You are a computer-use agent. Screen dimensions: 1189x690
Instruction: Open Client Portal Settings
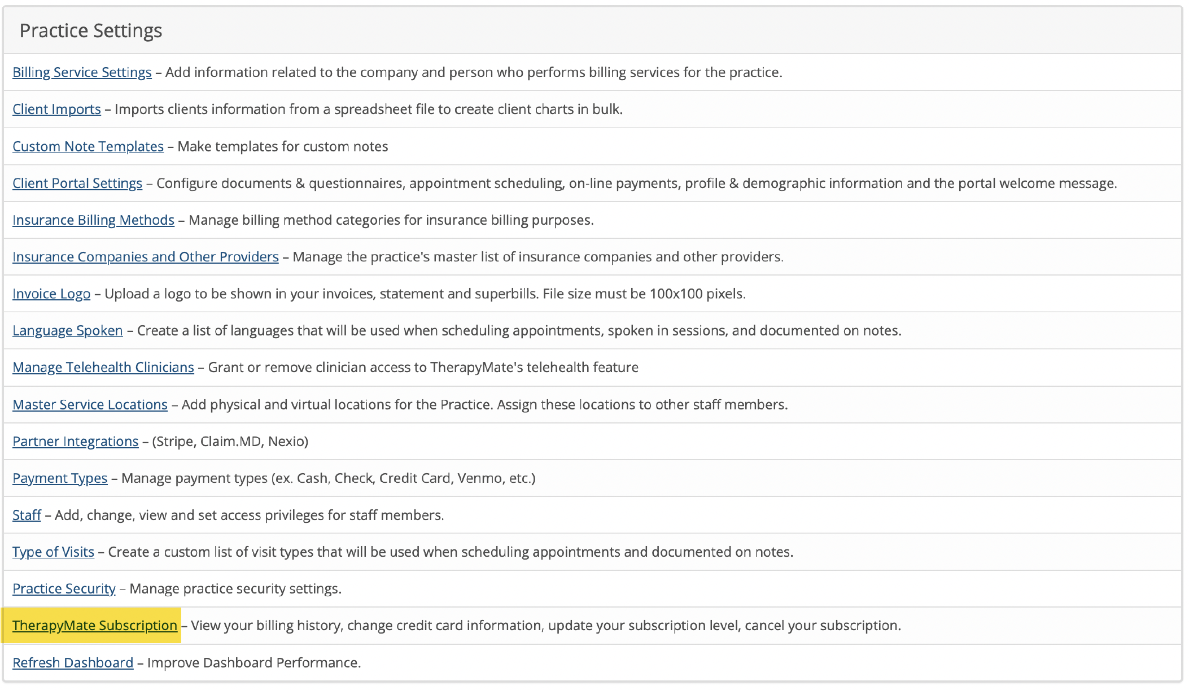click(x=77, y=183)
